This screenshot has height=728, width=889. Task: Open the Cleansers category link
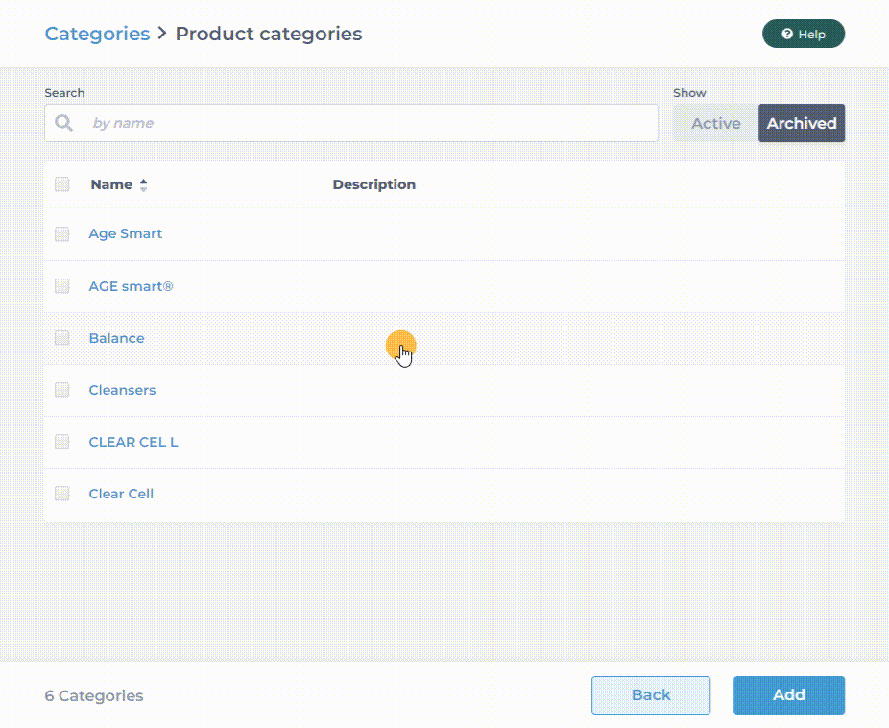(x=122, y=390)
